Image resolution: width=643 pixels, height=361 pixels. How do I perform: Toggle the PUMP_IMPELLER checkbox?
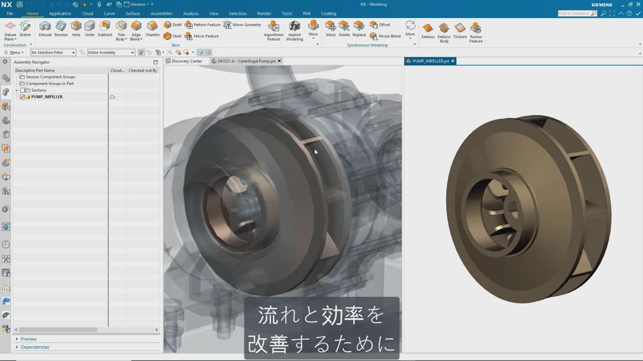[22, 97]
